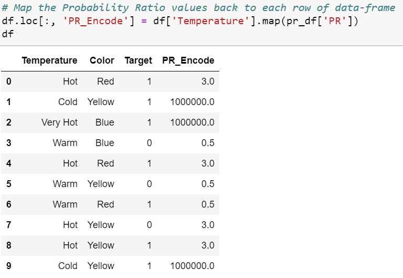Click PR_Encode value in row 1
This screenshot has width=403, height=278.
click(x=192, y=102)
